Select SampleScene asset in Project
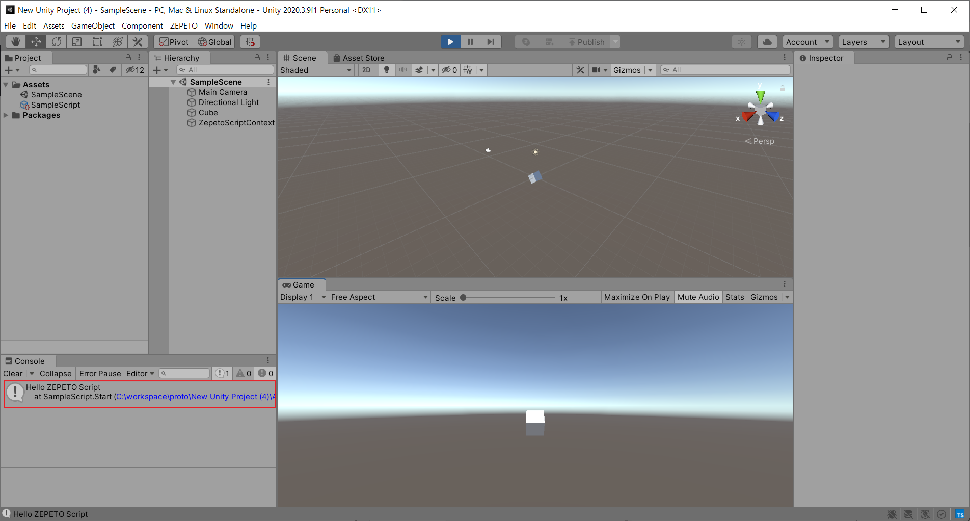This screenshot has height=521, width=970. tap(51, 95)
